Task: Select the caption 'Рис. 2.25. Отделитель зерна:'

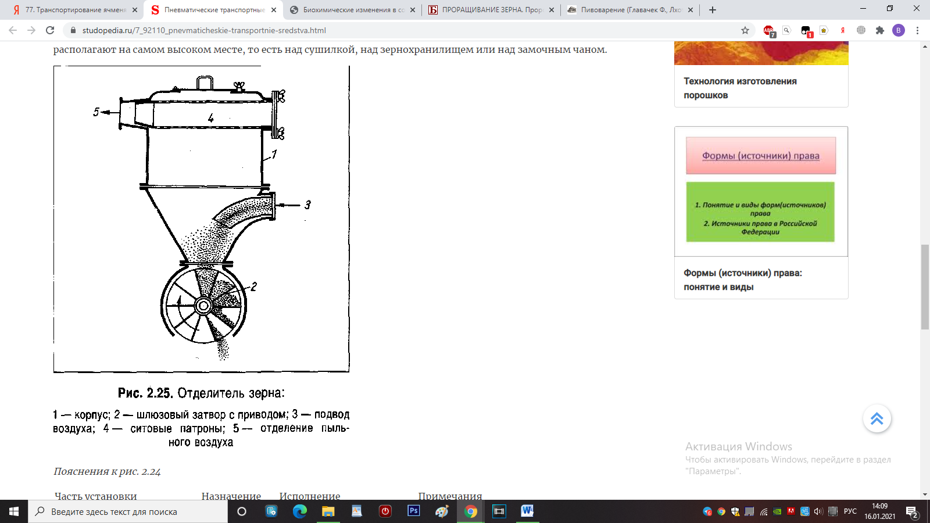Action: (x=201, y=393)
